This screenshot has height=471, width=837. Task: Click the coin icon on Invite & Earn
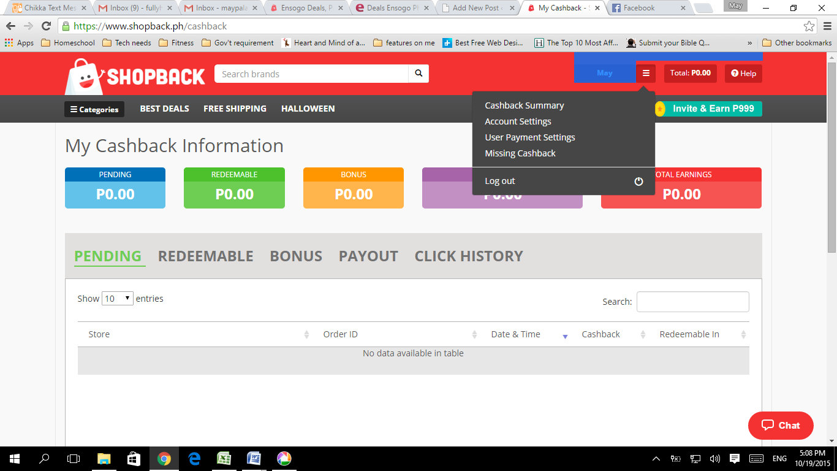click(661, 109)
